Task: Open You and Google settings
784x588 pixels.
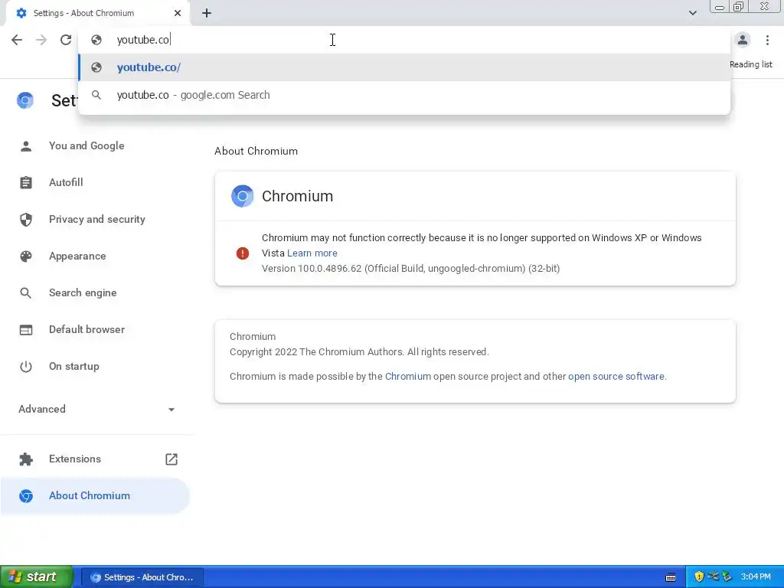Action: (87, 146)
